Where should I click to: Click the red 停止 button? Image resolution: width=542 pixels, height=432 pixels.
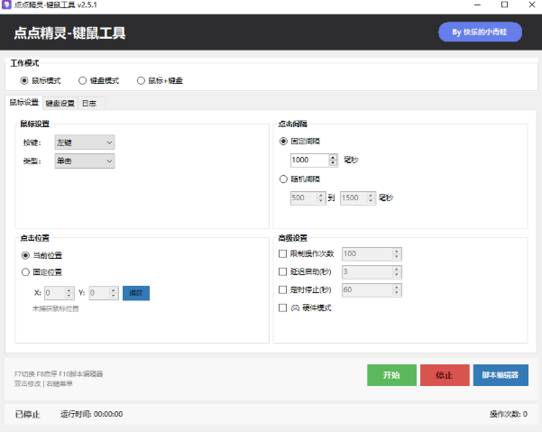click(x=445, y=375)
